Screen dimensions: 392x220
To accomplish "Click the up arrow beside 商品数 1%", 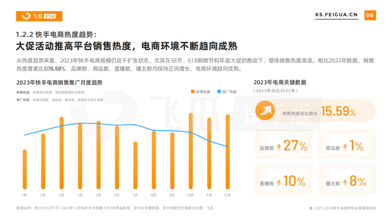I will 345,147.
